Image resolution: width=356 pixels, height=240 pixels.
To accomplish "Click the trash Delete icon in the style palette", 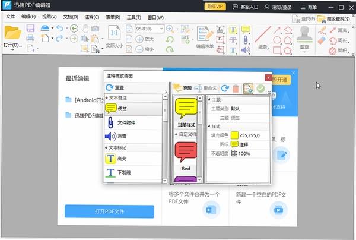I will 236,89.
